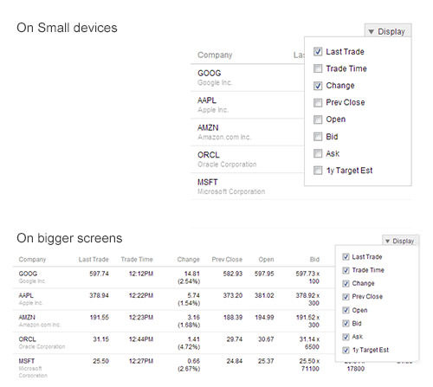Enable Prev Close in small devices menu
The width and height of the screenshot is (433, 387).
click(318, 102)
